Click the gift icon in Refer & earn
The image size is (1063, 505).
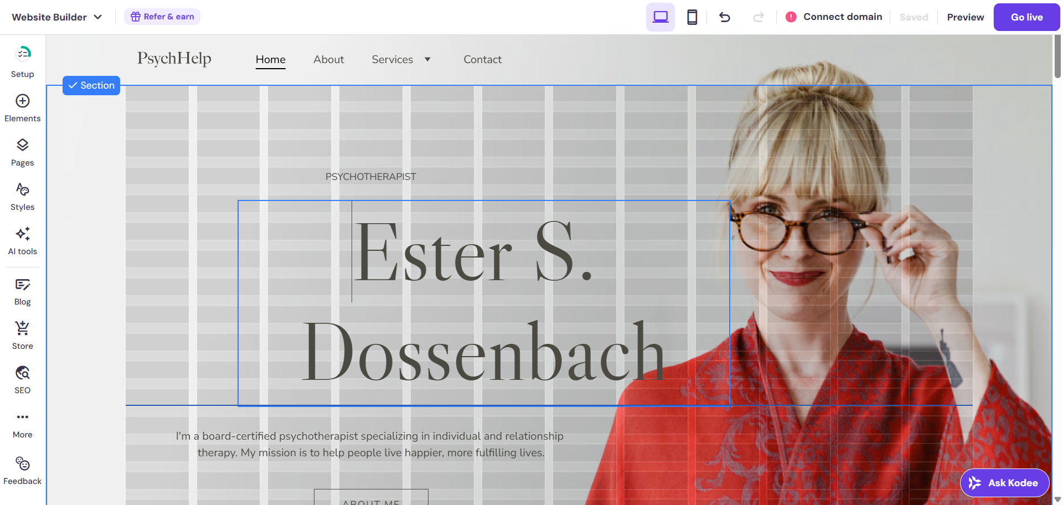[135, 17]
